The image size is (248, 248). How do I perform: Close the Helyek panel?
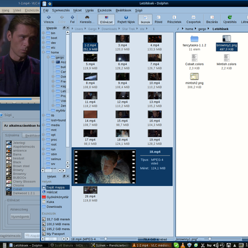click(68, 176)
